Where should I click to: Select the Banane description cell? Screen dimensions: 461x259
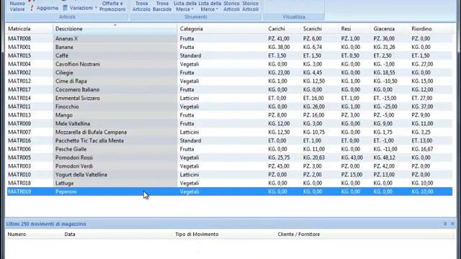click(64, 47)
